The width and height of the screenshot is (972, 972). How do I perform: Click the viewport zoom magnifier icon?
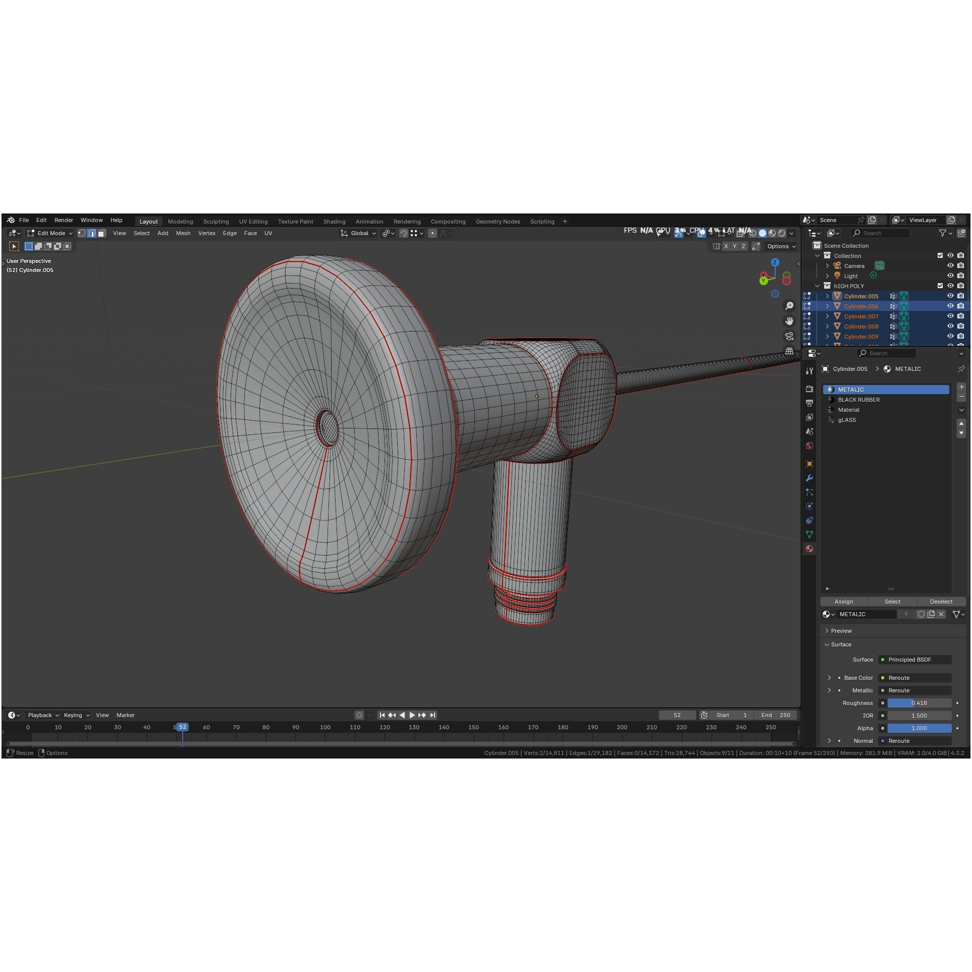click(790, 306)
